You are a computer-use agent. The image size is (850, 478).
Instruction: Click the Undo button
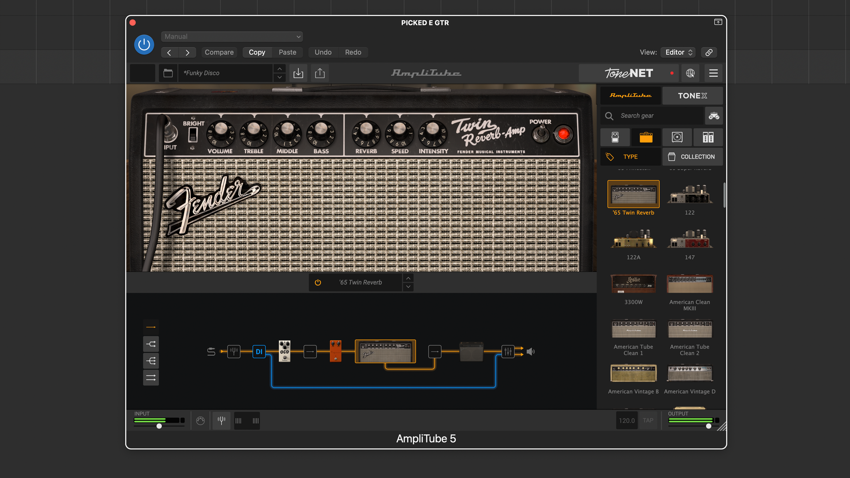tap(323, 53)
